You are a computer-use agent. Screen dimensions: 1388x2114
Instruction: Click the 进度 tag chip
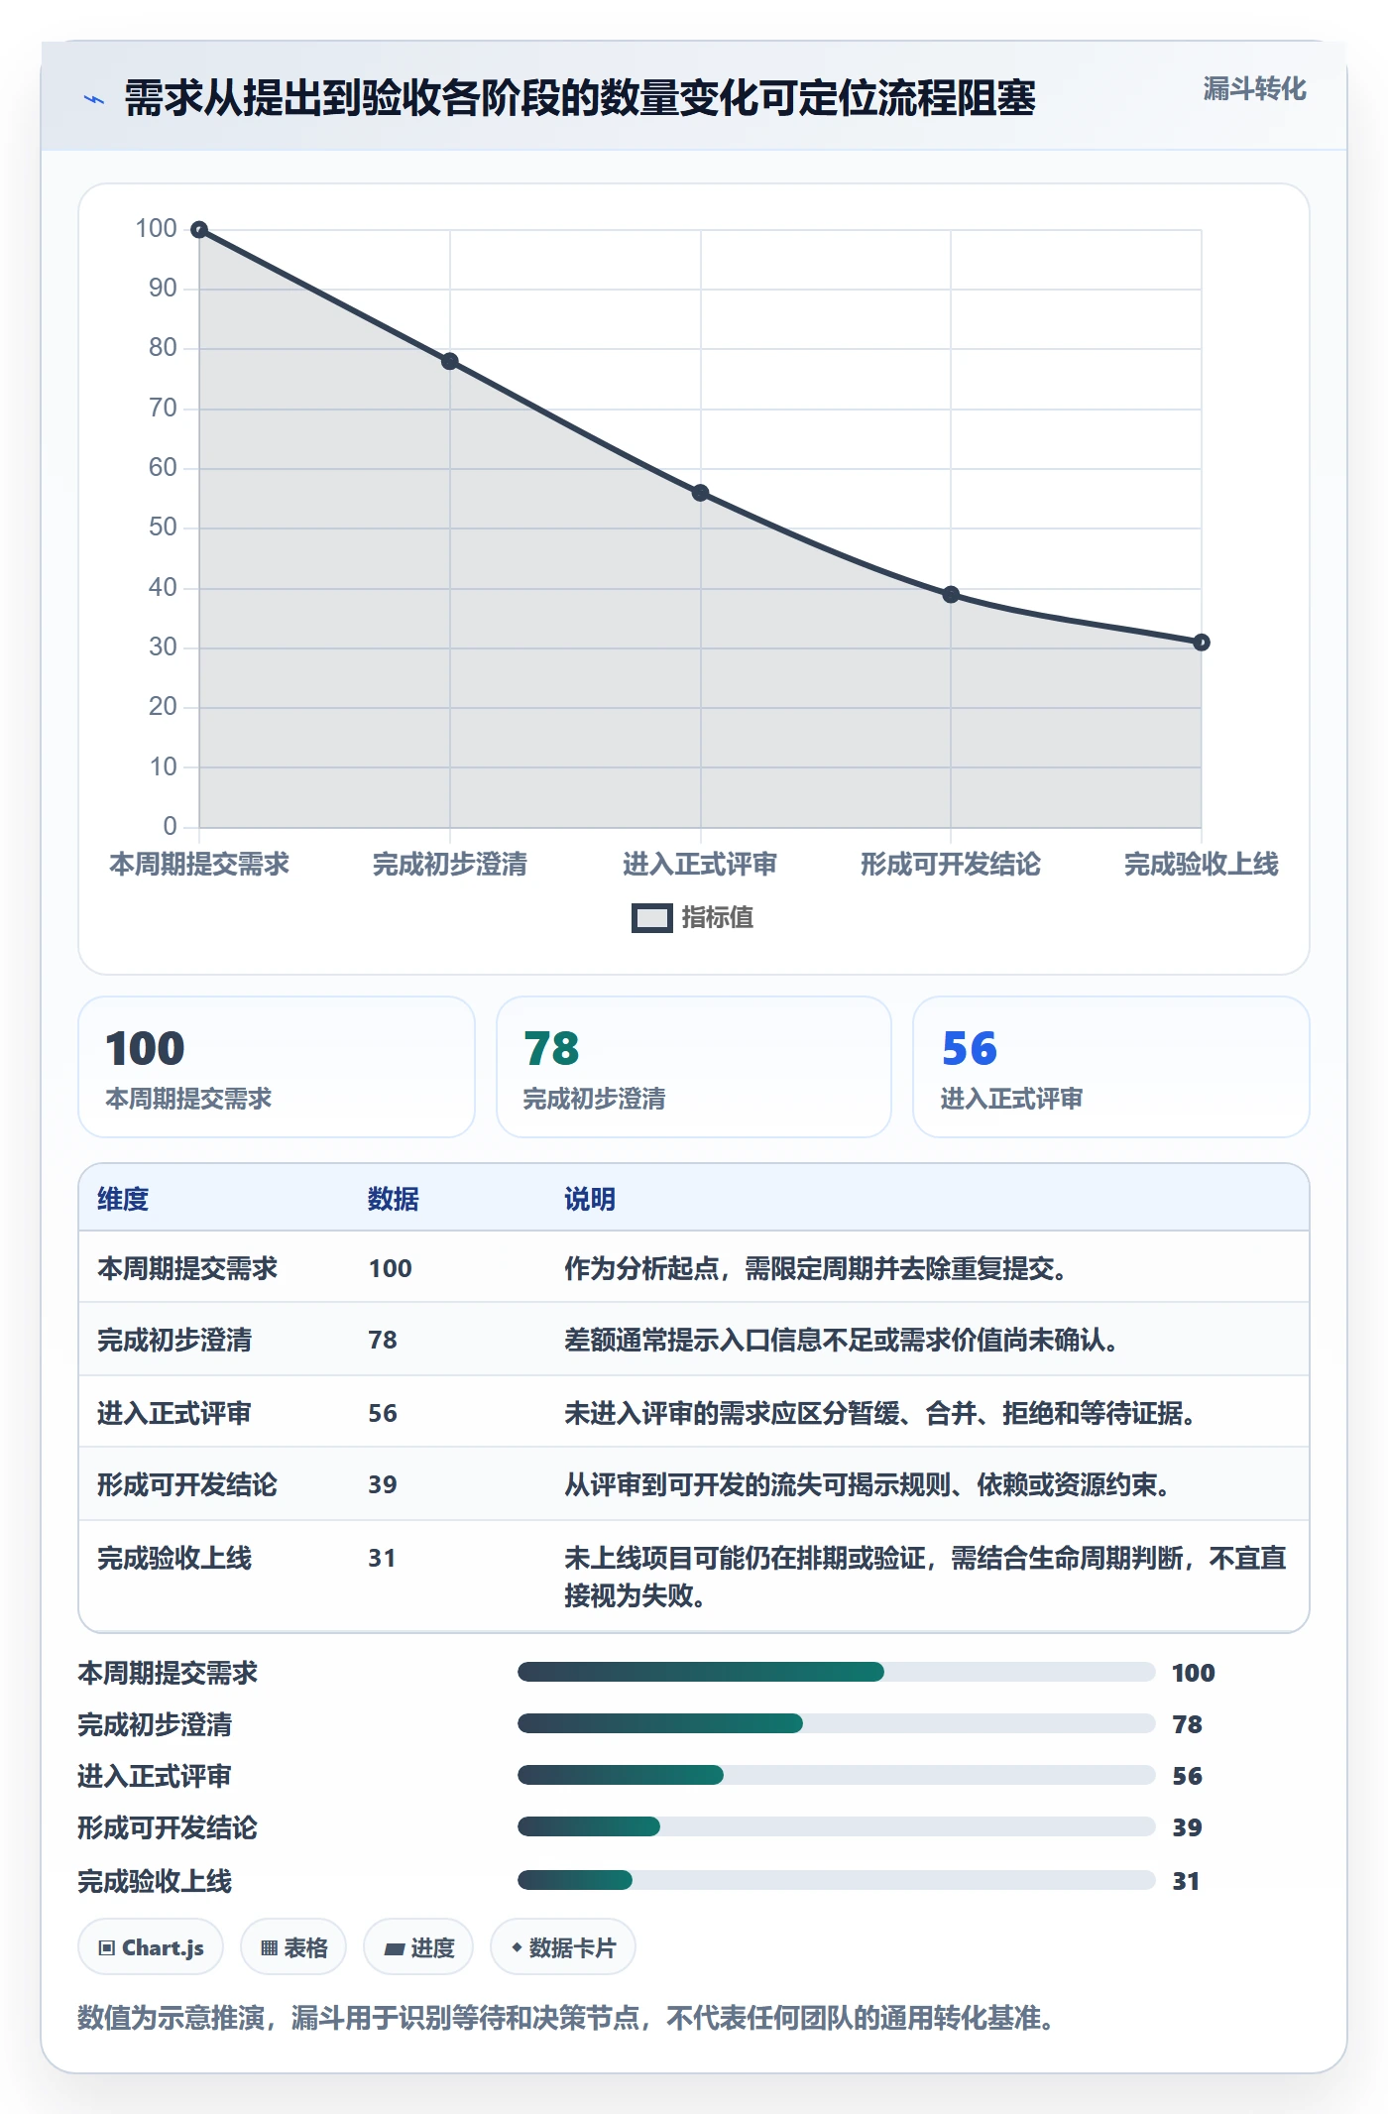click(418, 1947)
